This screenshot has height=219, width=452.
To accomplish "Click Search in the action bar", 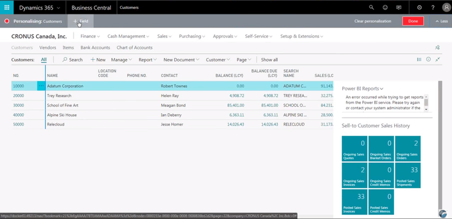I will point(72,60).
